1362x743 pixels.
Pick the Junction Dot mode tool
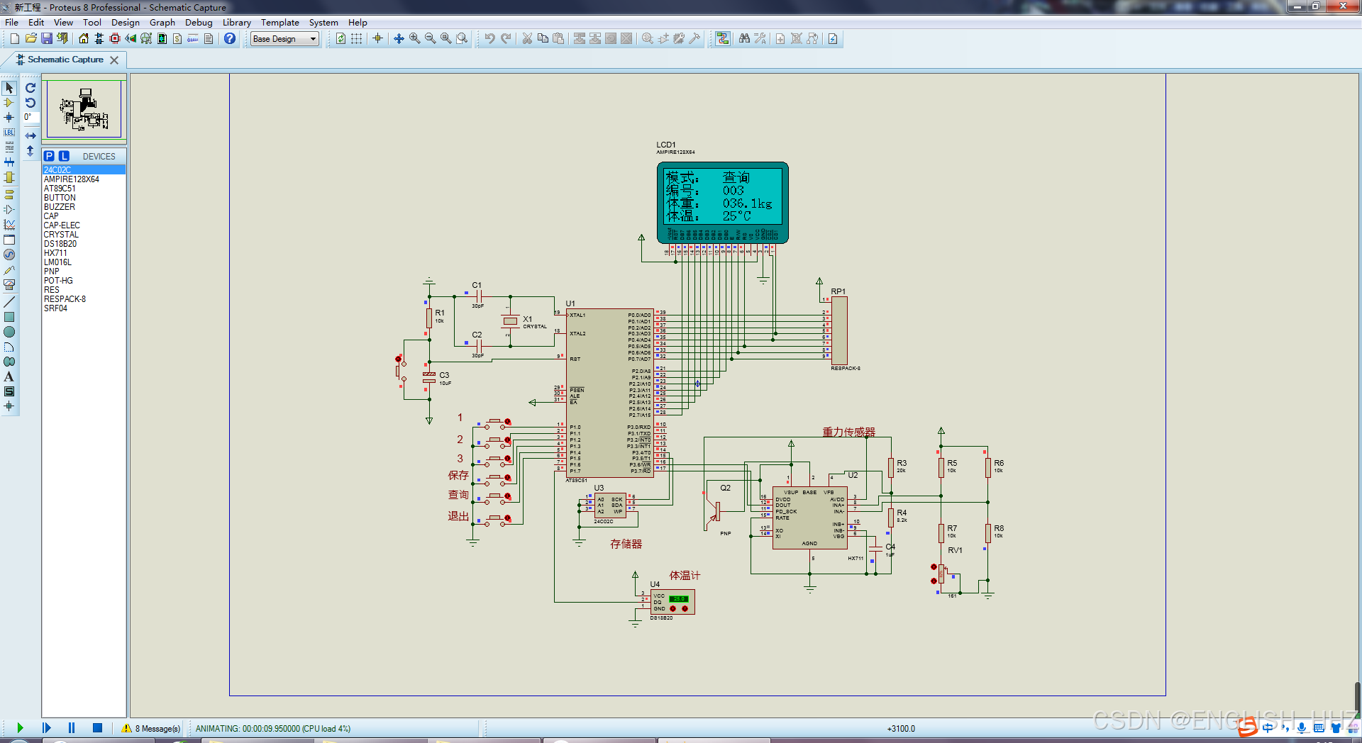point(9,118)
